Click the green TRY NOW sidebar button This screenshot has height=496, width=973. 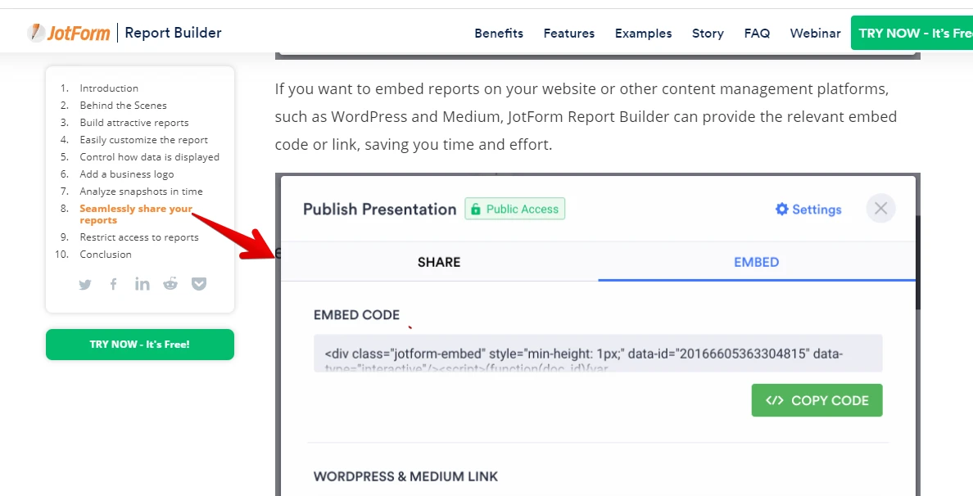(x=139, y=345)
